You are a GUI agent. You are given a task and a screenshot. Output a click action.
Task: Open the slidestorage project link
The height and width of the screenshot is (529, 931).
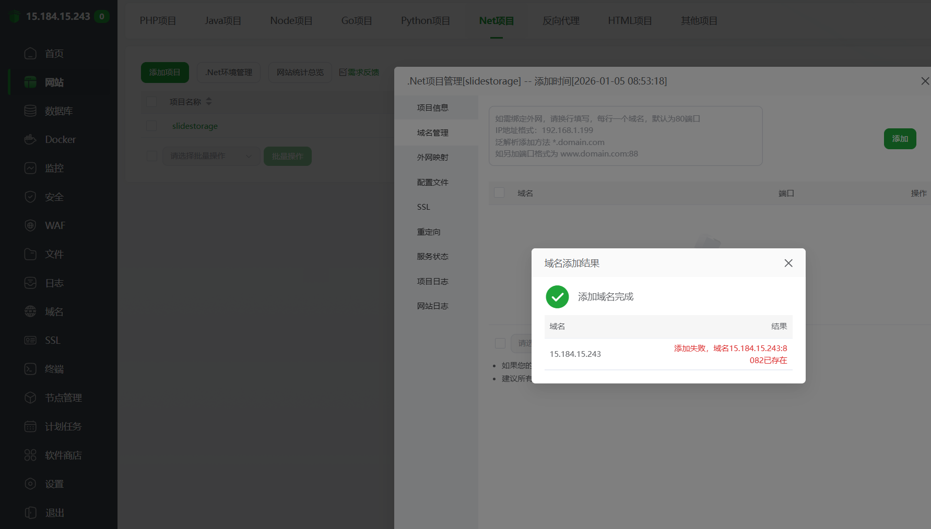click(x=195, y=126)
